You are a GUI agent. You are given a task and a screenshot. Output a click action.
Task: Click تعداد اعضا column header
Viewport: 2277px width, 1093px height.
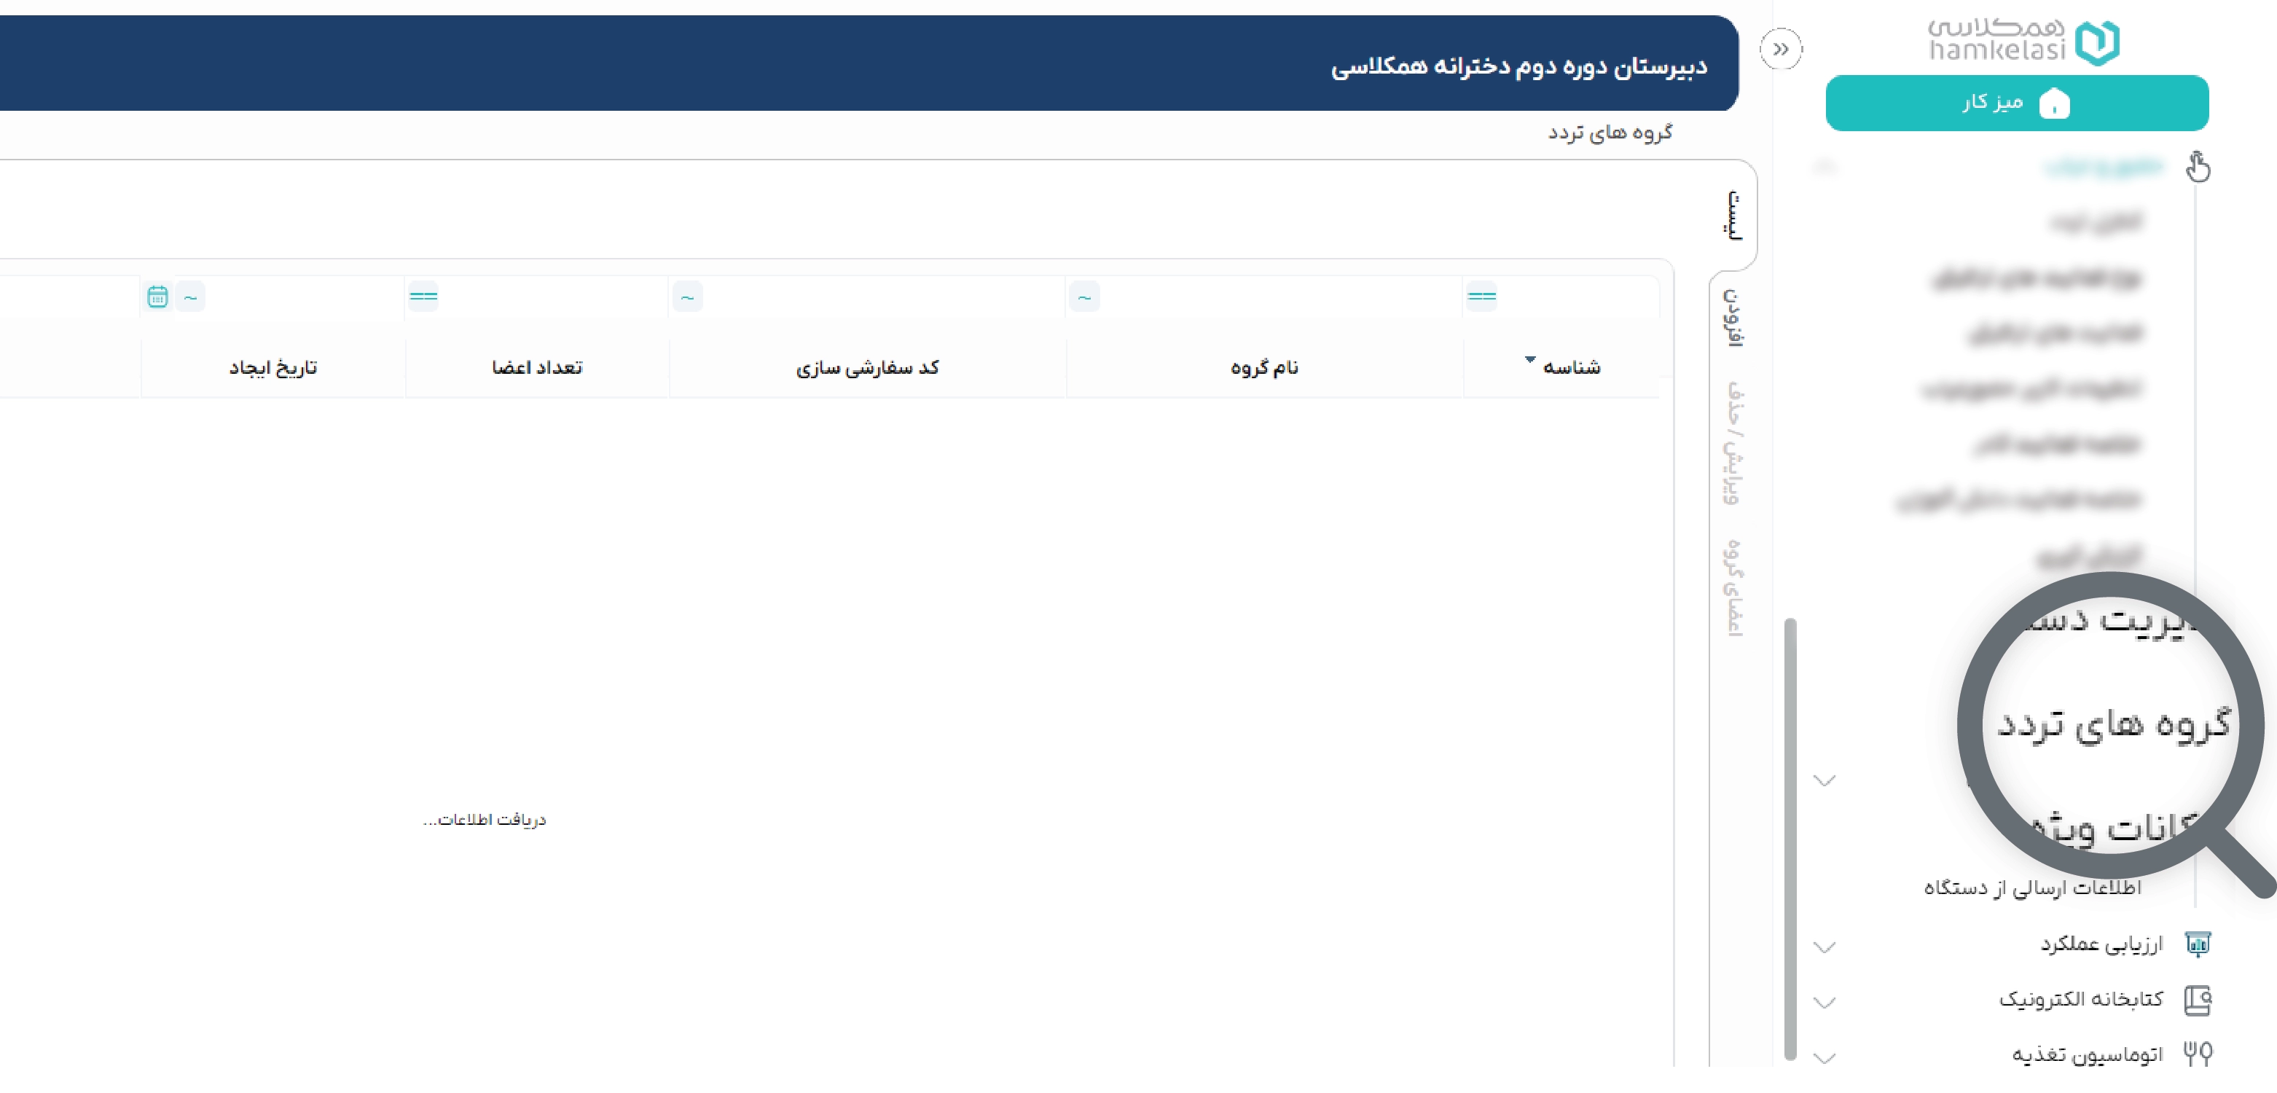tap(536, 367)
